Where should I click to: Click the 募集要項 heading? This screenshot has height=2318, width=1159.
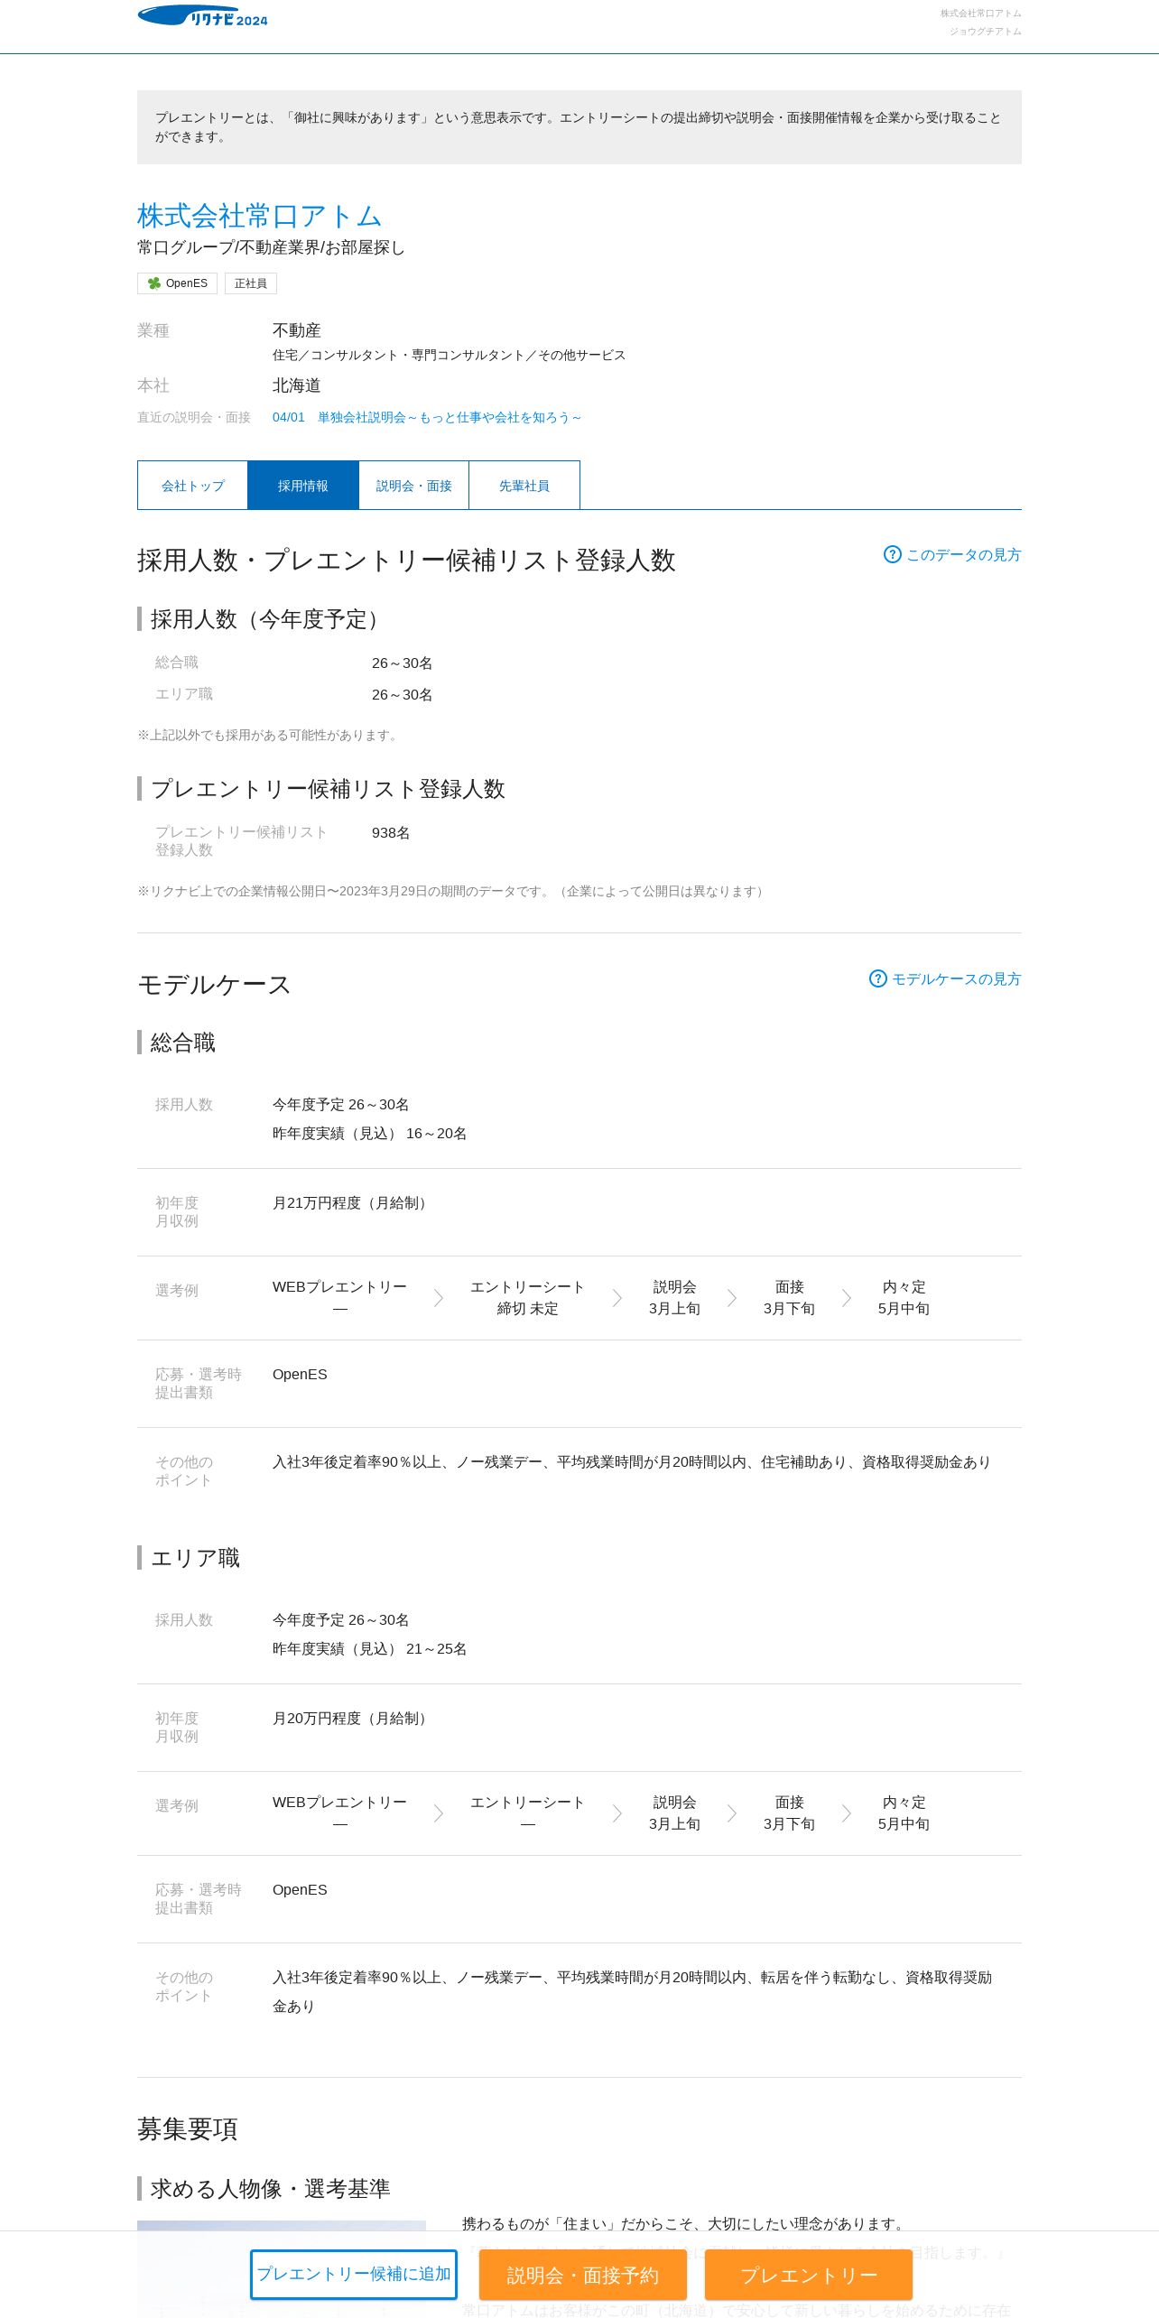coord(188,2128)
